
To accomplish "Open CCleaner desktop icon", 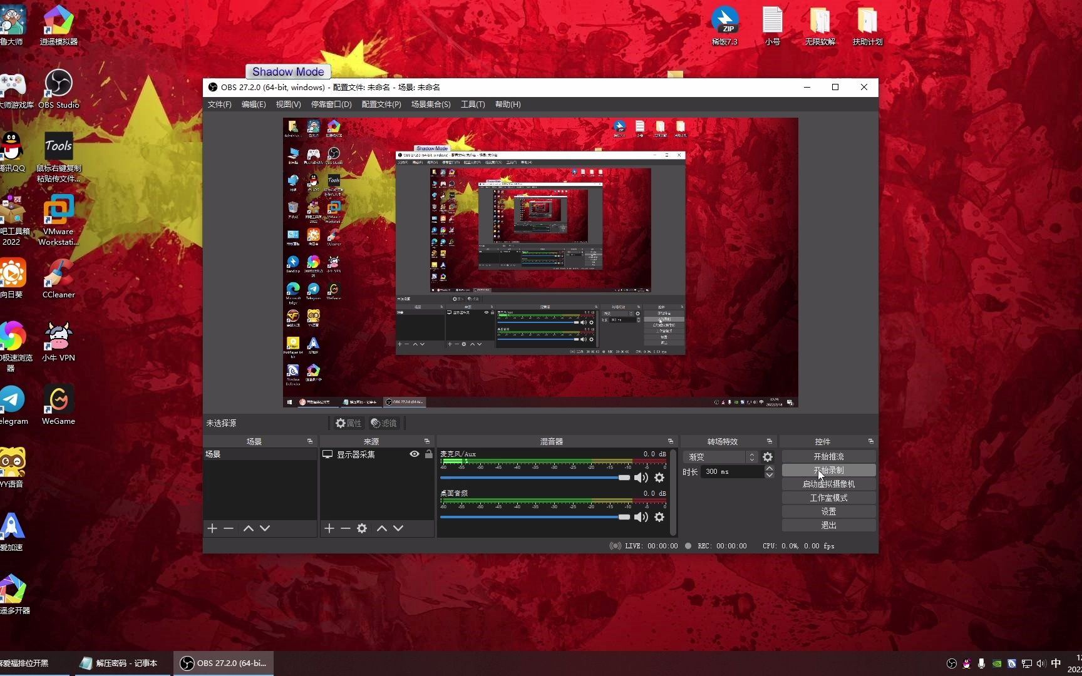I will [x=59, y=279].
